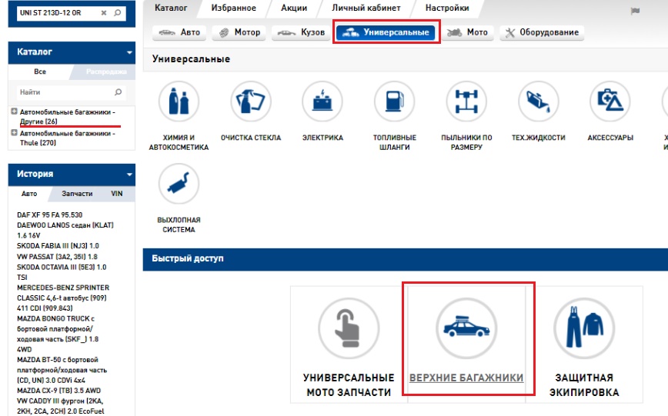Open the Химия и автокосметика category icon
668x416 pixels.
(179, 102)
